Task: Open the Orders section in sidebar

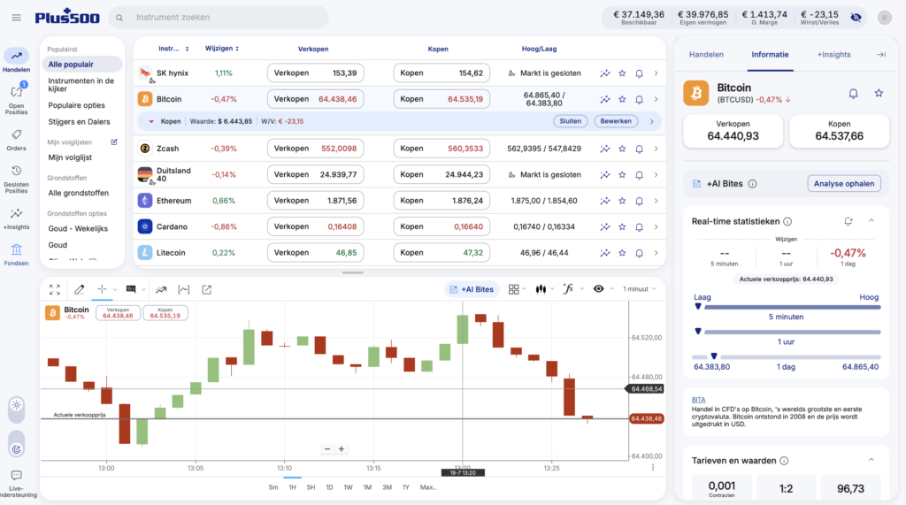Action: tap(16, 141)
